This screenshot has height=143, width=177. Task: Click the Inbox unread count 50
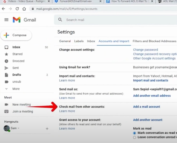click(x=46, y=47)
